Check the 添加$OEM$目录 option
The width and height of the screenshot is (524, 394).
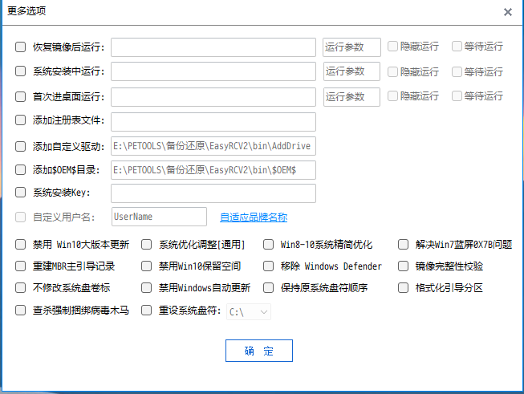click(x=20, y=170)
